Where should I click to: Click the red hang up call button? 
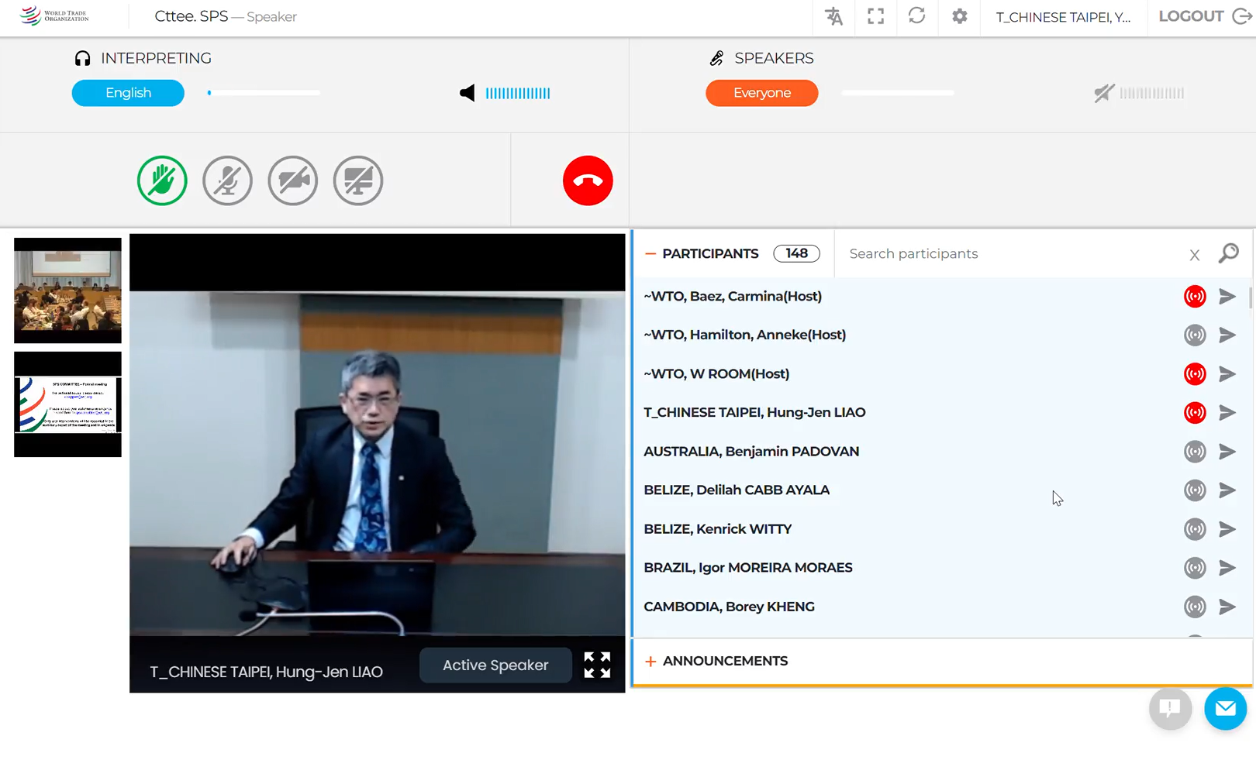588,181
